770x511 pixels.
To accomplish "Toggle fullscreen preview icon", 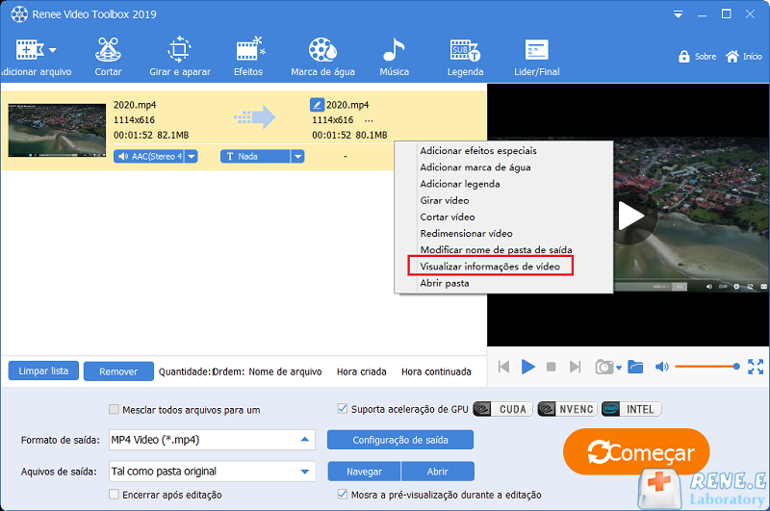I will click(756, 367).
